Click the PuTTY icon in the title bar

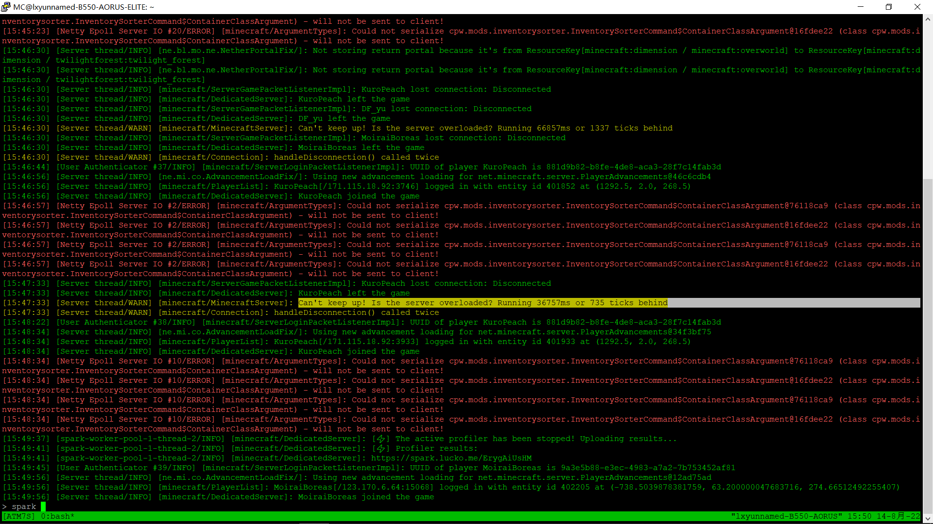pos(6,7)
